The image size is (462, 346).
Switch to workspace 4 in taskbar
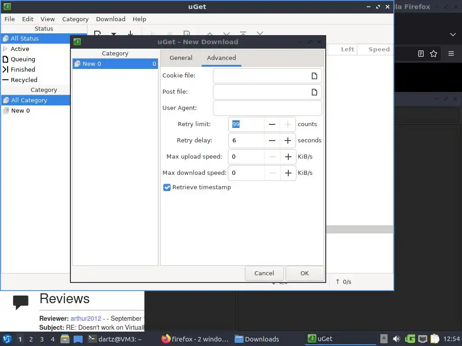tap(53, 339)
